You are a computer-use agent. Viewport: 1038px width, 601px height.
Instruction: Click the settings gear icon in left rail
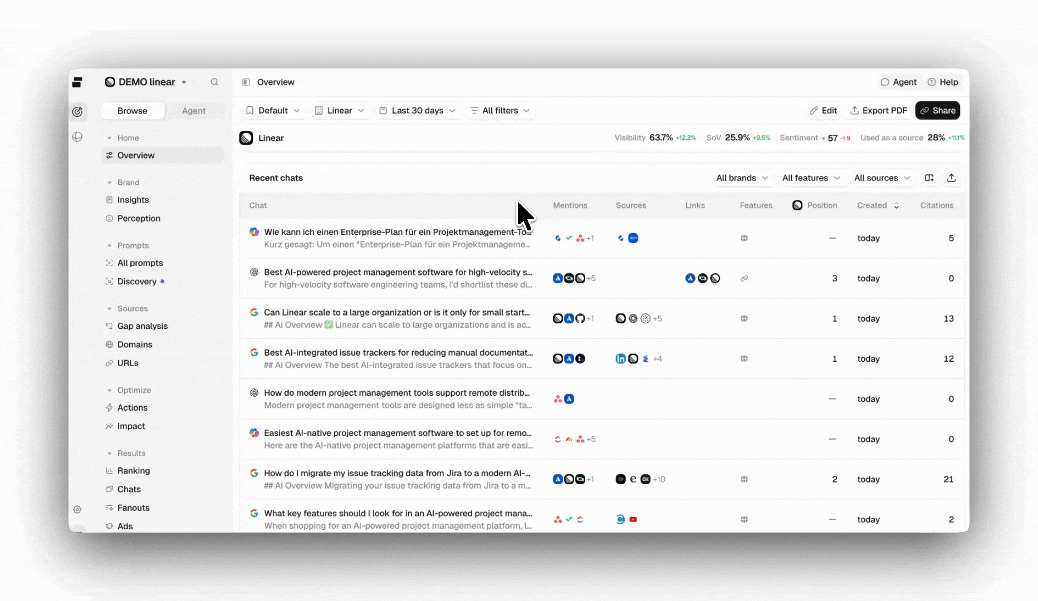(77, 510)
